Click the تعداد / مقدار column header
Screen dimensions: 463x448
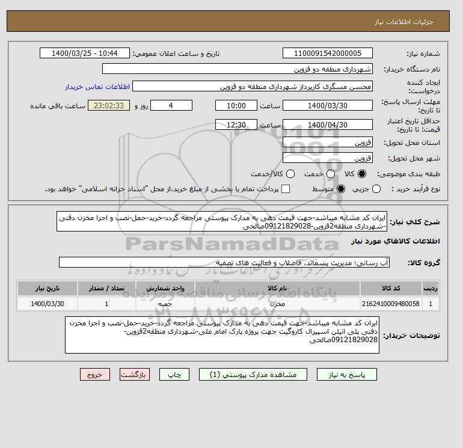click(106, 288)
